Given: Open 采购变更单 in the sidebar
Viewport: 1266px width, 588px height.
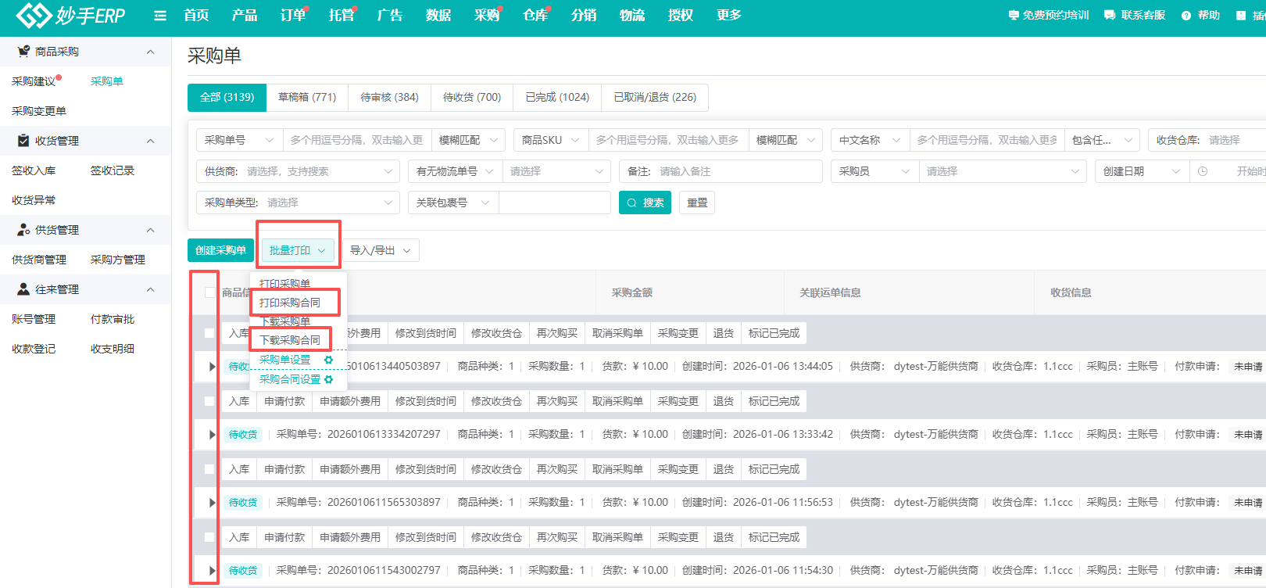Looking at the screenshot, I should [39, 111].
